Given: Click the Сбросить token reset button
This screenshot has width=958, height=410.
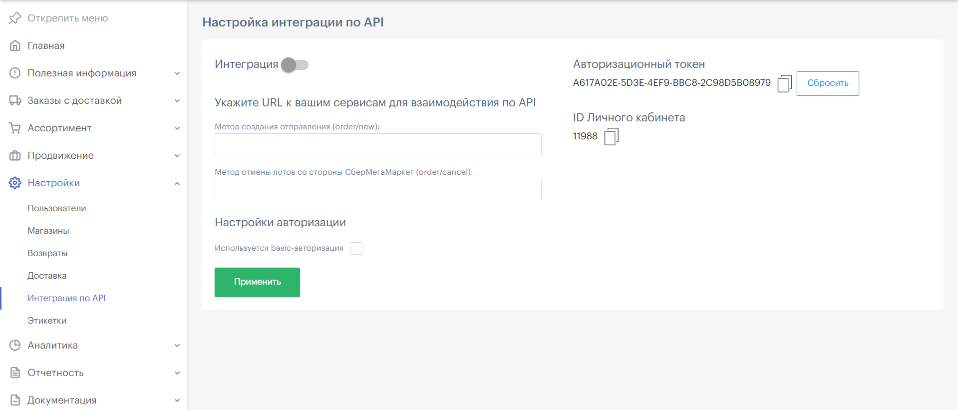Looking at the screenshot, I should click(828, 83).
